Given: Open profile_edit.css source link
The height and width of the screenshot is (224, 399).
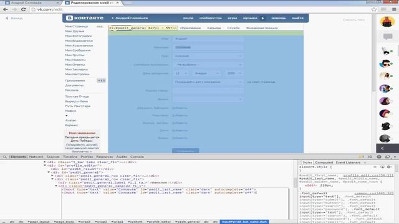Looking at the screenshot, I should [x=368, y=175].
